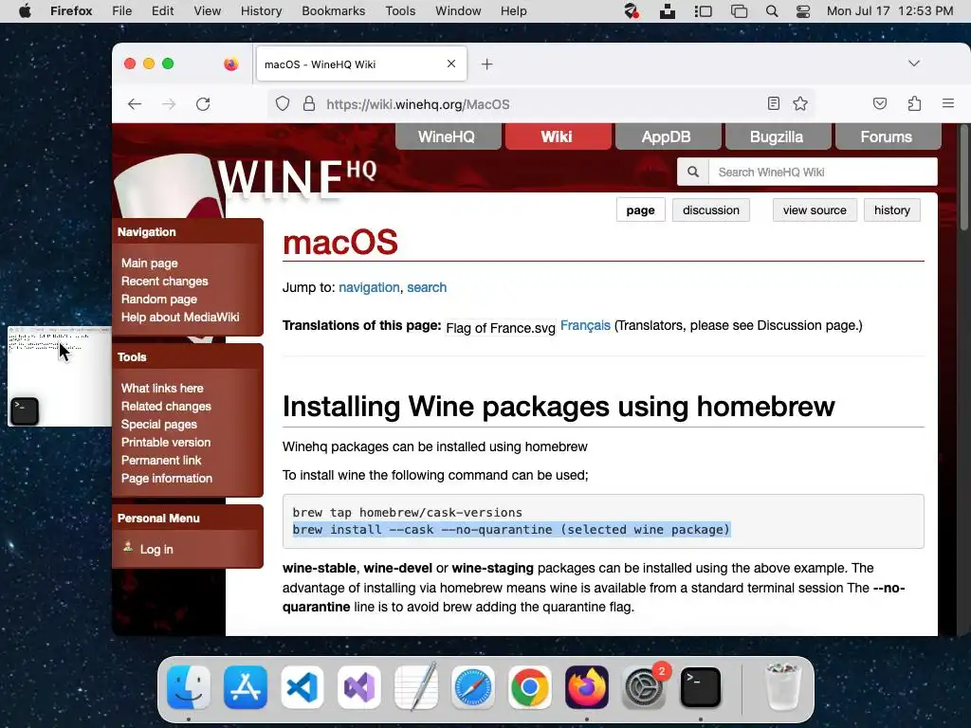The height and width of the screenshot is (728, 971).
Task: Open the Wiki top navigation tab
Action: pyautogui.click(x=558, y=136)
